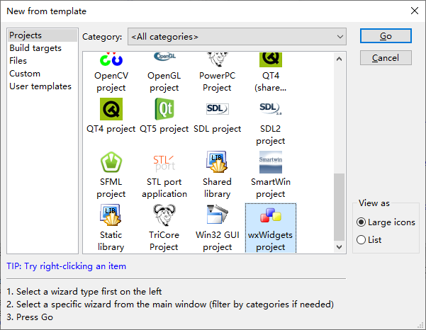Pick the Win32 GUI project icon
Viewport: 426px width, 330px height.
[218, 215]
